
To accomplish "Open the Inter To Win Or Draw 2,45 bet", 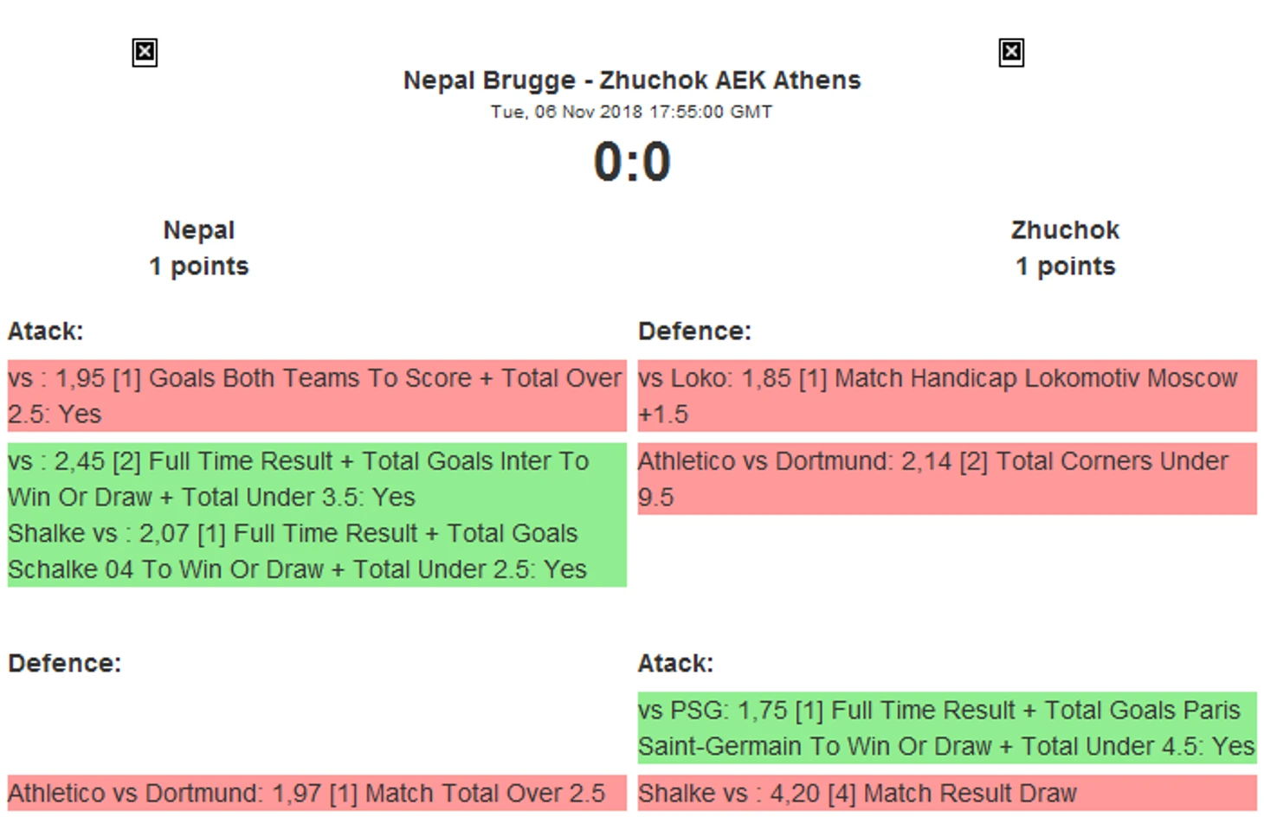I will [317, 479].
